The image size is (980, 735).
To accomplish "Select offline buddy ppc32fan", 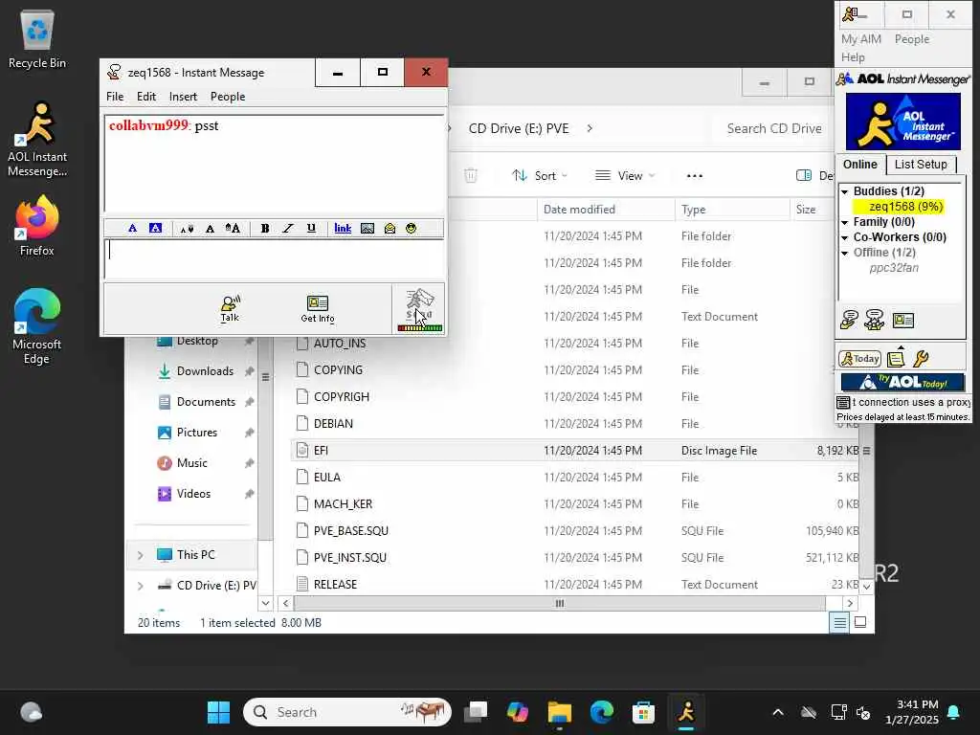I will (x=894, y=268).
